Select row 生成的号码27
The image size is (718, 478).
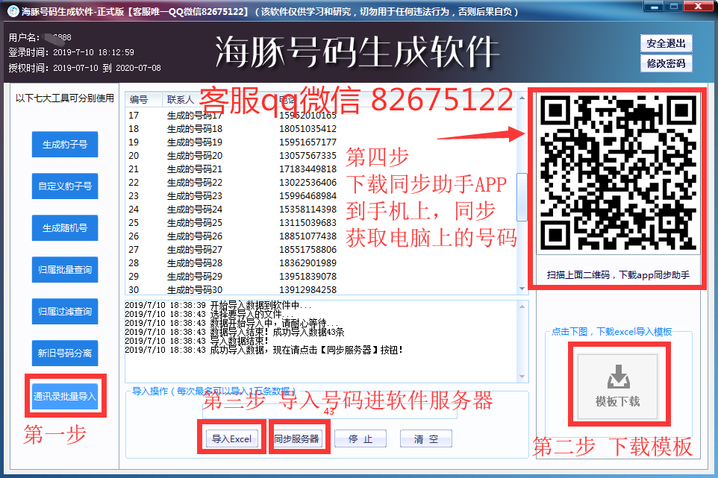(320, 249)
